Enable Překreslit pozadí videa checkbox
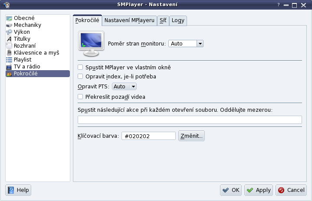 click(x=80, y=97)
